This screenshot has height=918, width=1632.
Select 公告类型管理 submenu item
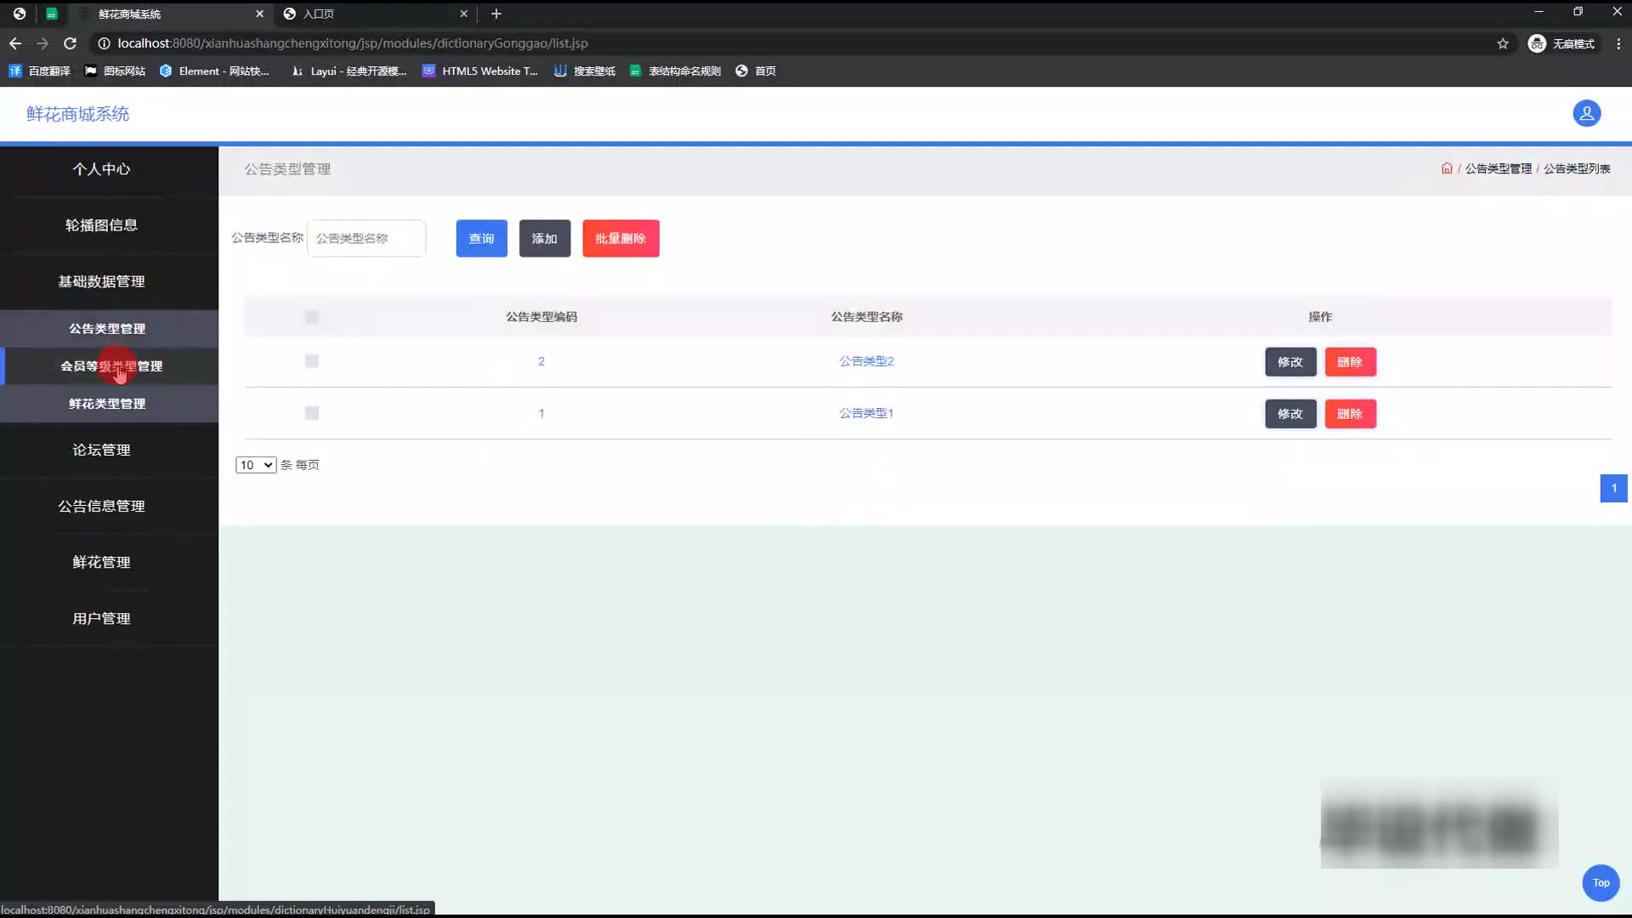(107, 329)
